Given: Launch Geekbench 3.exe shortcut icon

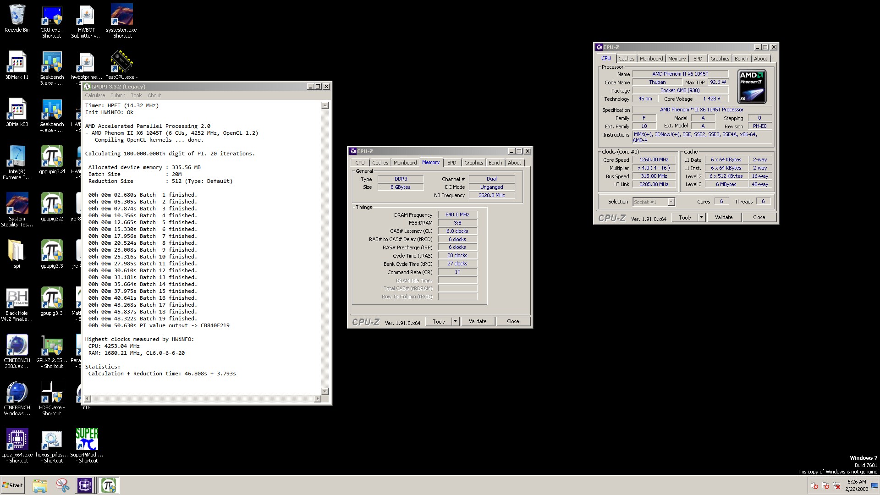Looking at the screenshot, I should 51,68.
